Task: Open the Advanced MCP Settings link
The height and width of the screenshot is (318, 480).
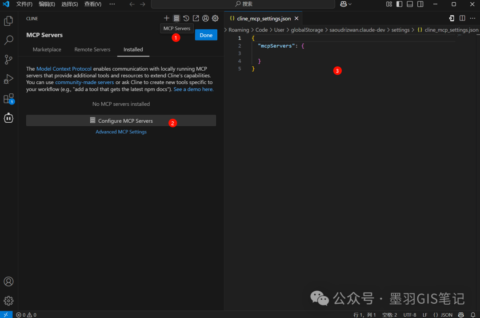Action: (x=121, y=132)
